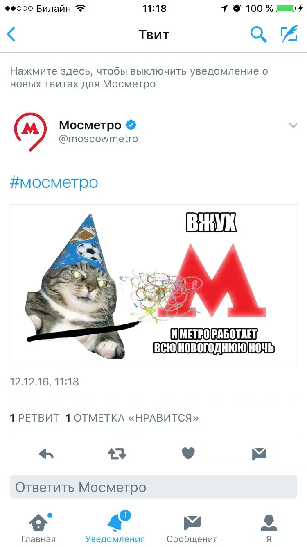Share the tweet via the envelope message icon
The image size is (307, 547).
pyautogui.click(x=259, y=454)
